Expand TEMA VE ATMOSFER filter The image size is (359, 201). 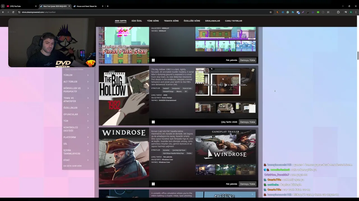pos(76,100)
